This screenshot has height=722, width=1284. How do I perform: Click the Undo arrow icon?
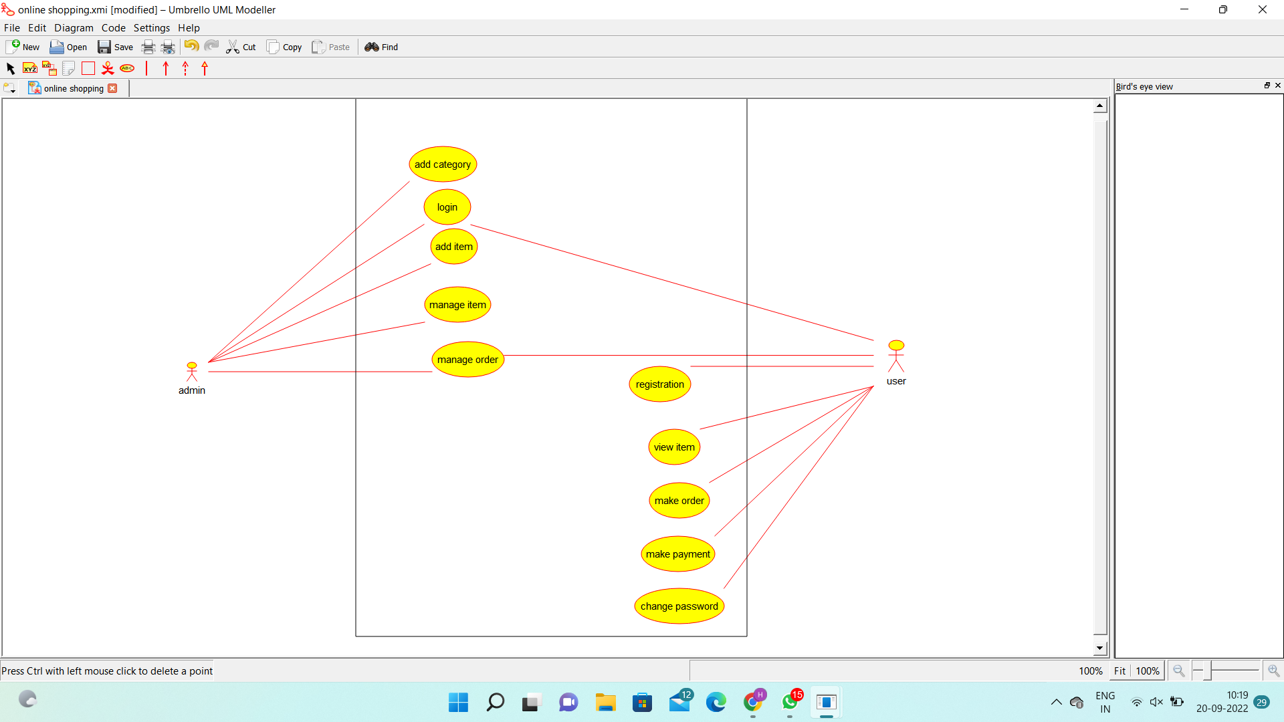[191, 46]
